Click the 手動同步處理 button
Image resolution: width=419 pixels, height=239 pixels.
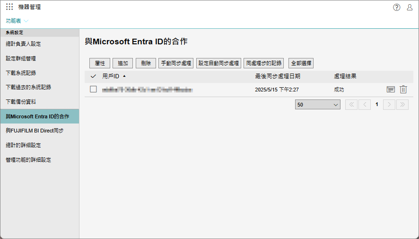click(176, 63)
